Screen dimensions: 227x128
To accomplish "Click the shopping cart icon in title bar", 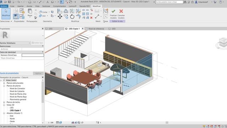I will (x=215, y=2).
